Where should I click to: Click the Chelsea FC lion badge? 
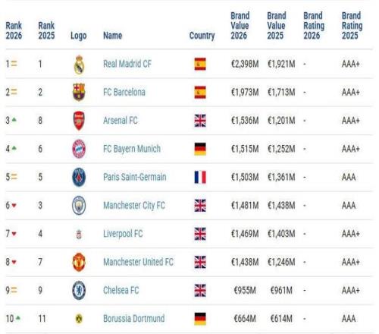pos(79,290)
